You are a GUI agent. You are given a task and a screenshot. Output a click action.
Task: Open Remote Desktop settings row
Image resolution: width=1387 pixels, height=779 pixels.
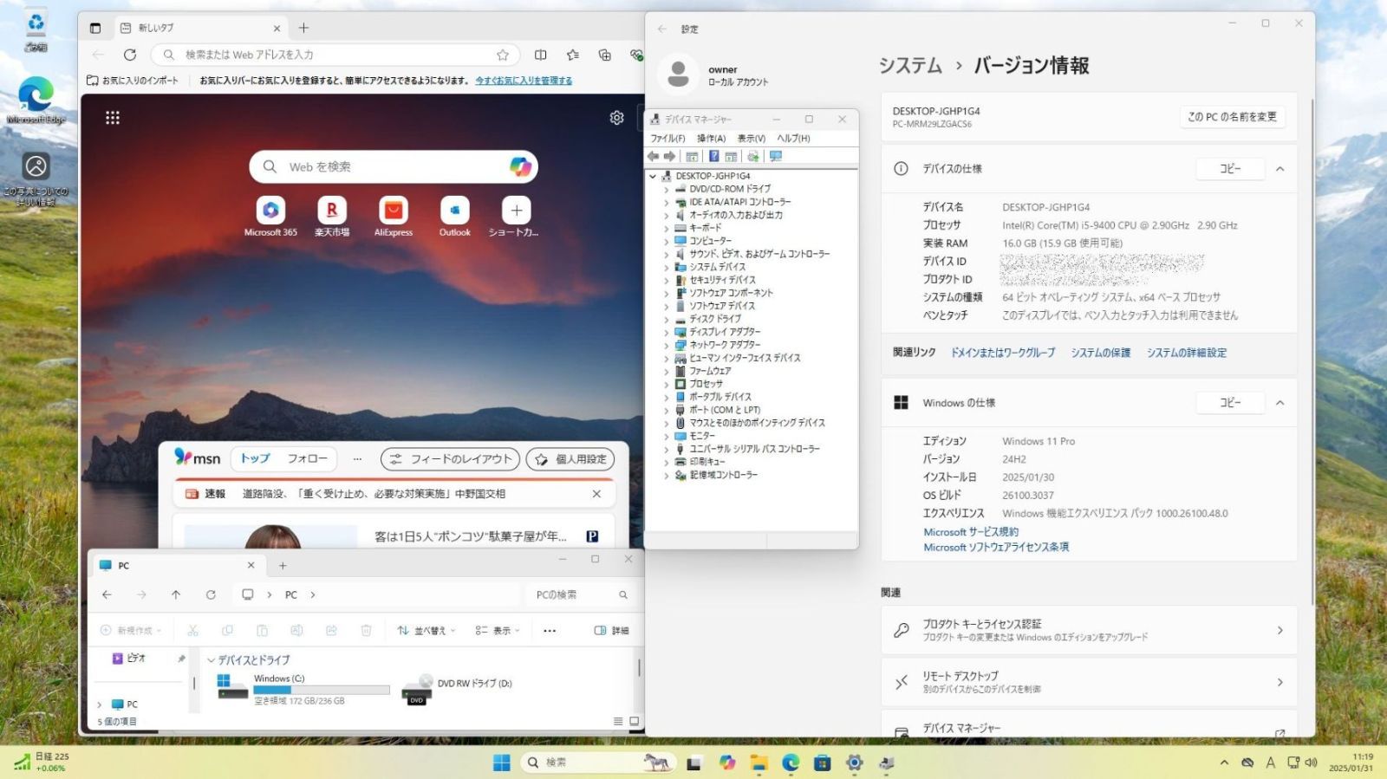click(x=1089, y=682)
